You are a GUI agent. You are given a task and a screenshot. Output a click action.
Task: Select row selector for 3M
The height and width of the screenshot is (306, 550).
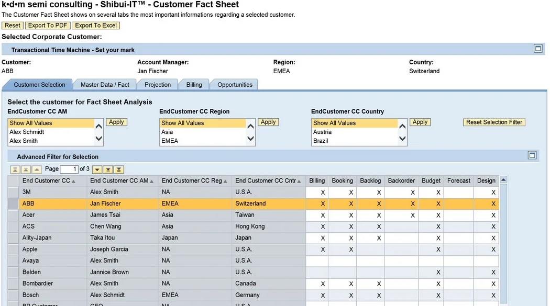[x=13, y=192]
